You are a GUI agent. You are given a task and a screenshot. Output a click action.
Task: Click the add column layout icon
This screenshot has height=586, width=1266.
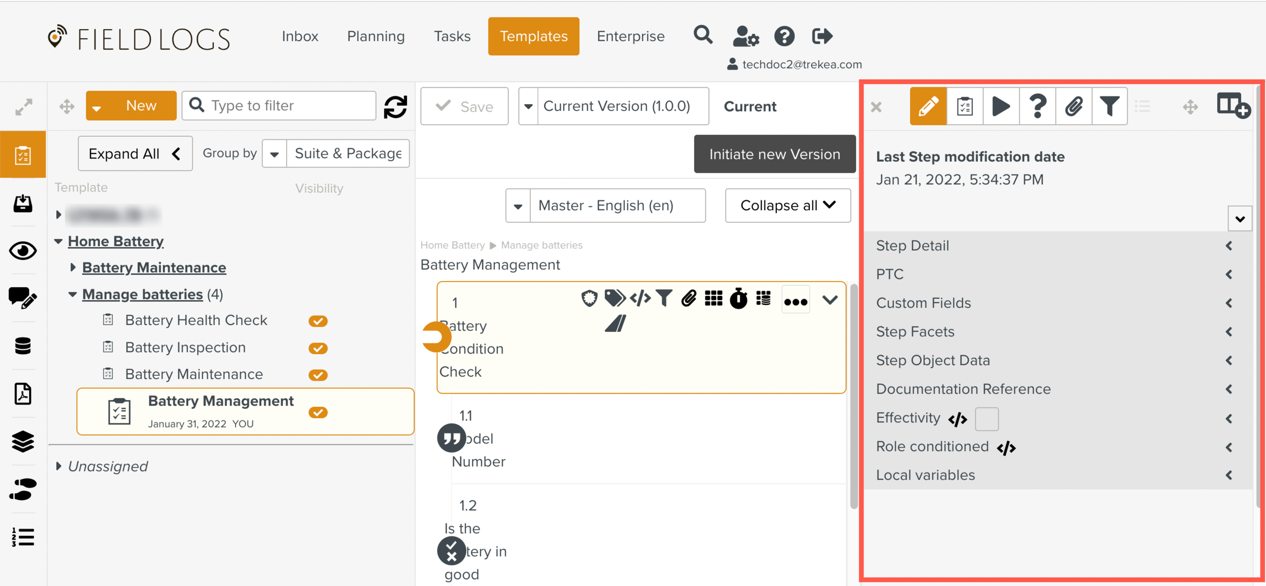click(1234, 105)
